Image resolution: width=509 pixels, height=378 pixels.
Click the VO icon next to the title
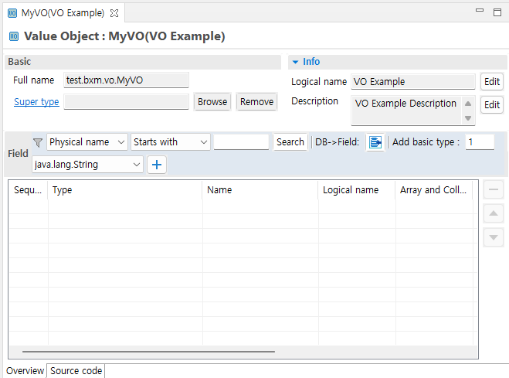(x=14, y=36)
